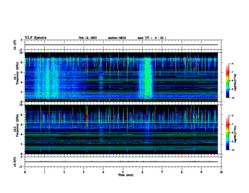The height and width of the screenshot is (193, 249).
Task: Click the "station=MOS" label
Action: (117, 38)
